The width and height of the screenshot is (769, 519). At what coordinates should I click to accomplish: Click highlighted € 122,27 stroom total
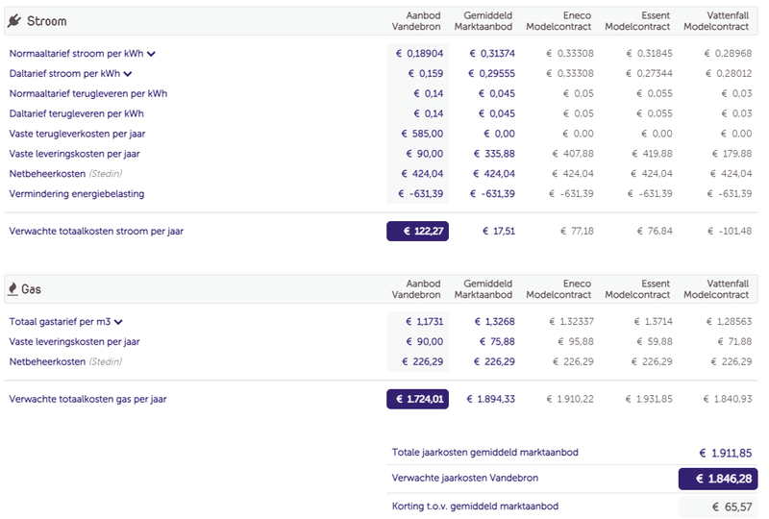[x=417, y=231]
